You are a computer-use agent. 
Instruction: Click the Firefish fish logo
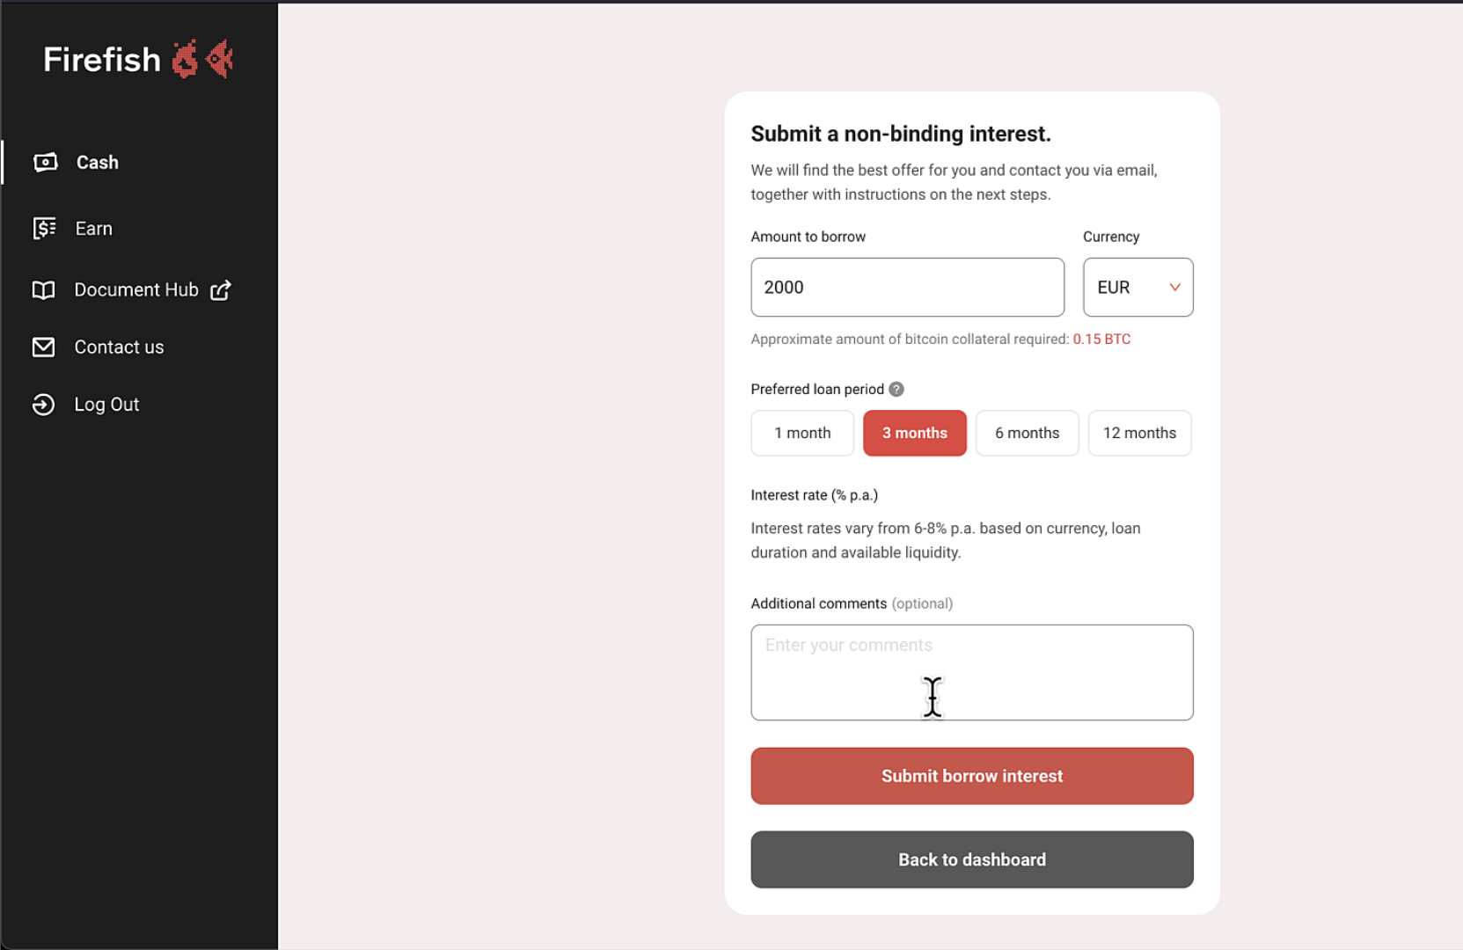coord(202,59)
